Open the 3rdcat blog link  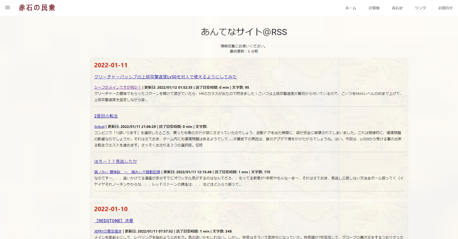click(x=99, y=126)
